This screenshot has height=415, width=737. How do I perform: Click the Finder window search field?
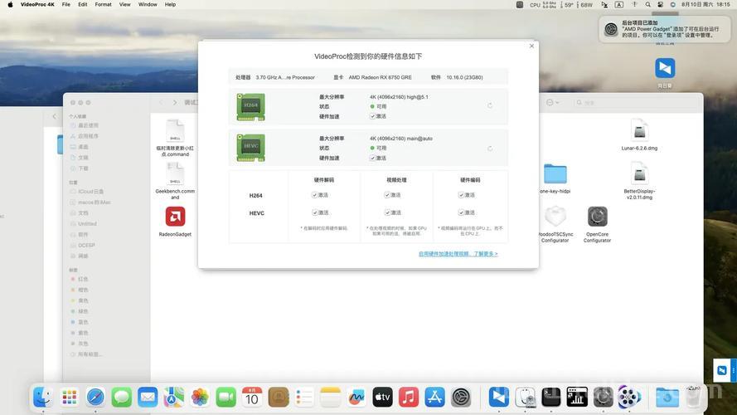coord(634,102)
